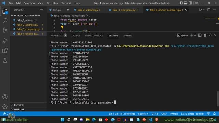Image resolution: width=219 pixels, height=123 pixels.
Task: Close the bottom panel
Action: click(215, 35)
